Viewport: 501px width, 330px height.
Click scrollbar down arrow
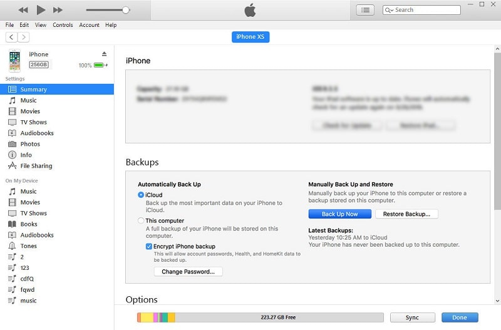coord(497,301)
